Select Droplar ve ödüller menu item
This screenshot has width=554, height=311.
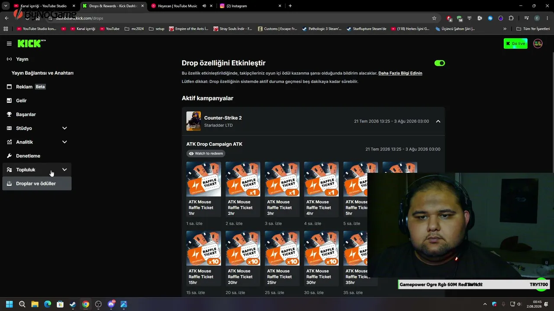[x=37, y=184]
